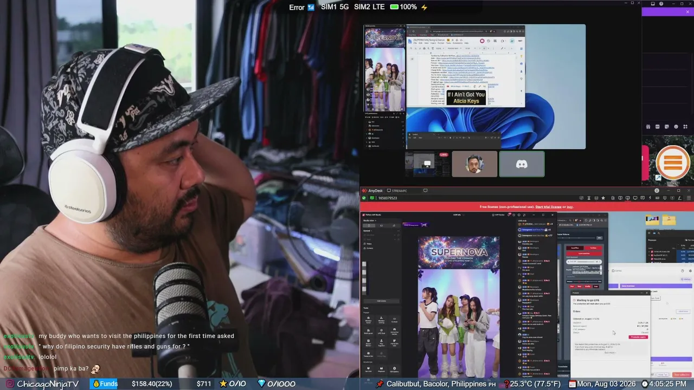Select the LIVE screen-share thumbnail in Discord
Screen dimensions: 694x390
coord(427,164)
